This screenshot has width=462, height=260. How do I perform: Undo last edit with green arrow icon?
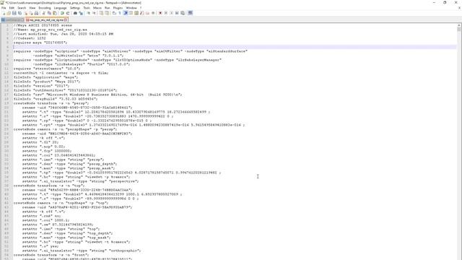(x=62, y=13)
